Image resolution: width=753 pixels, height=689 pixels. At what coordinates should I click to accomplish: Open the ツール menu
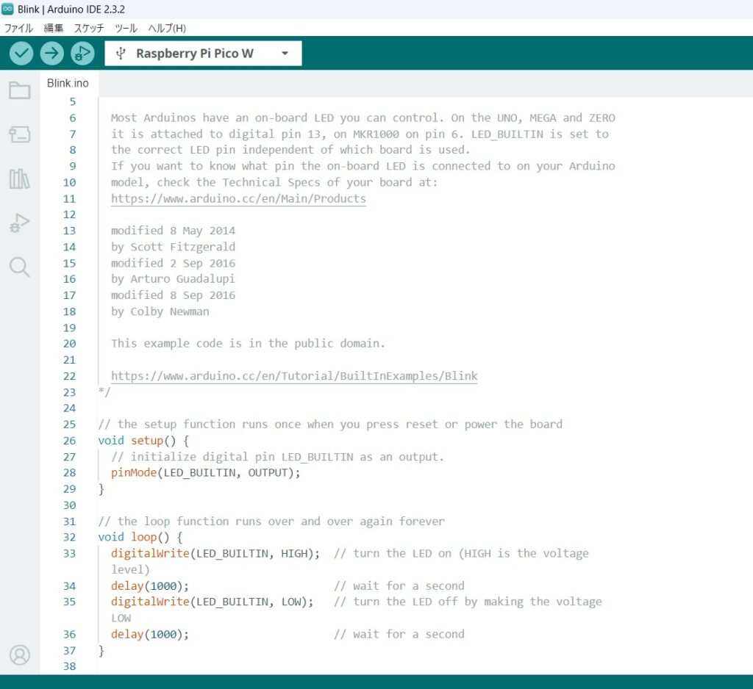pos(126,29)
